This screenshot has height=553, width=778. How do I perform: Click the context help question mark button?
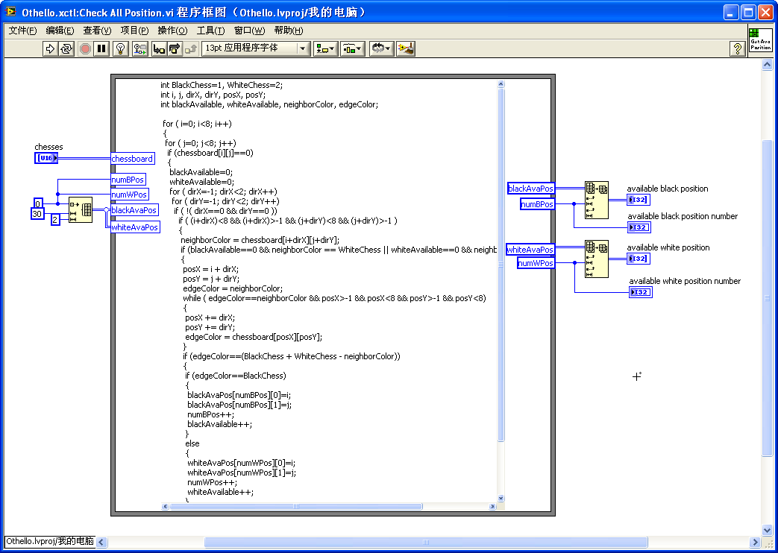click(x=737, y=48)
